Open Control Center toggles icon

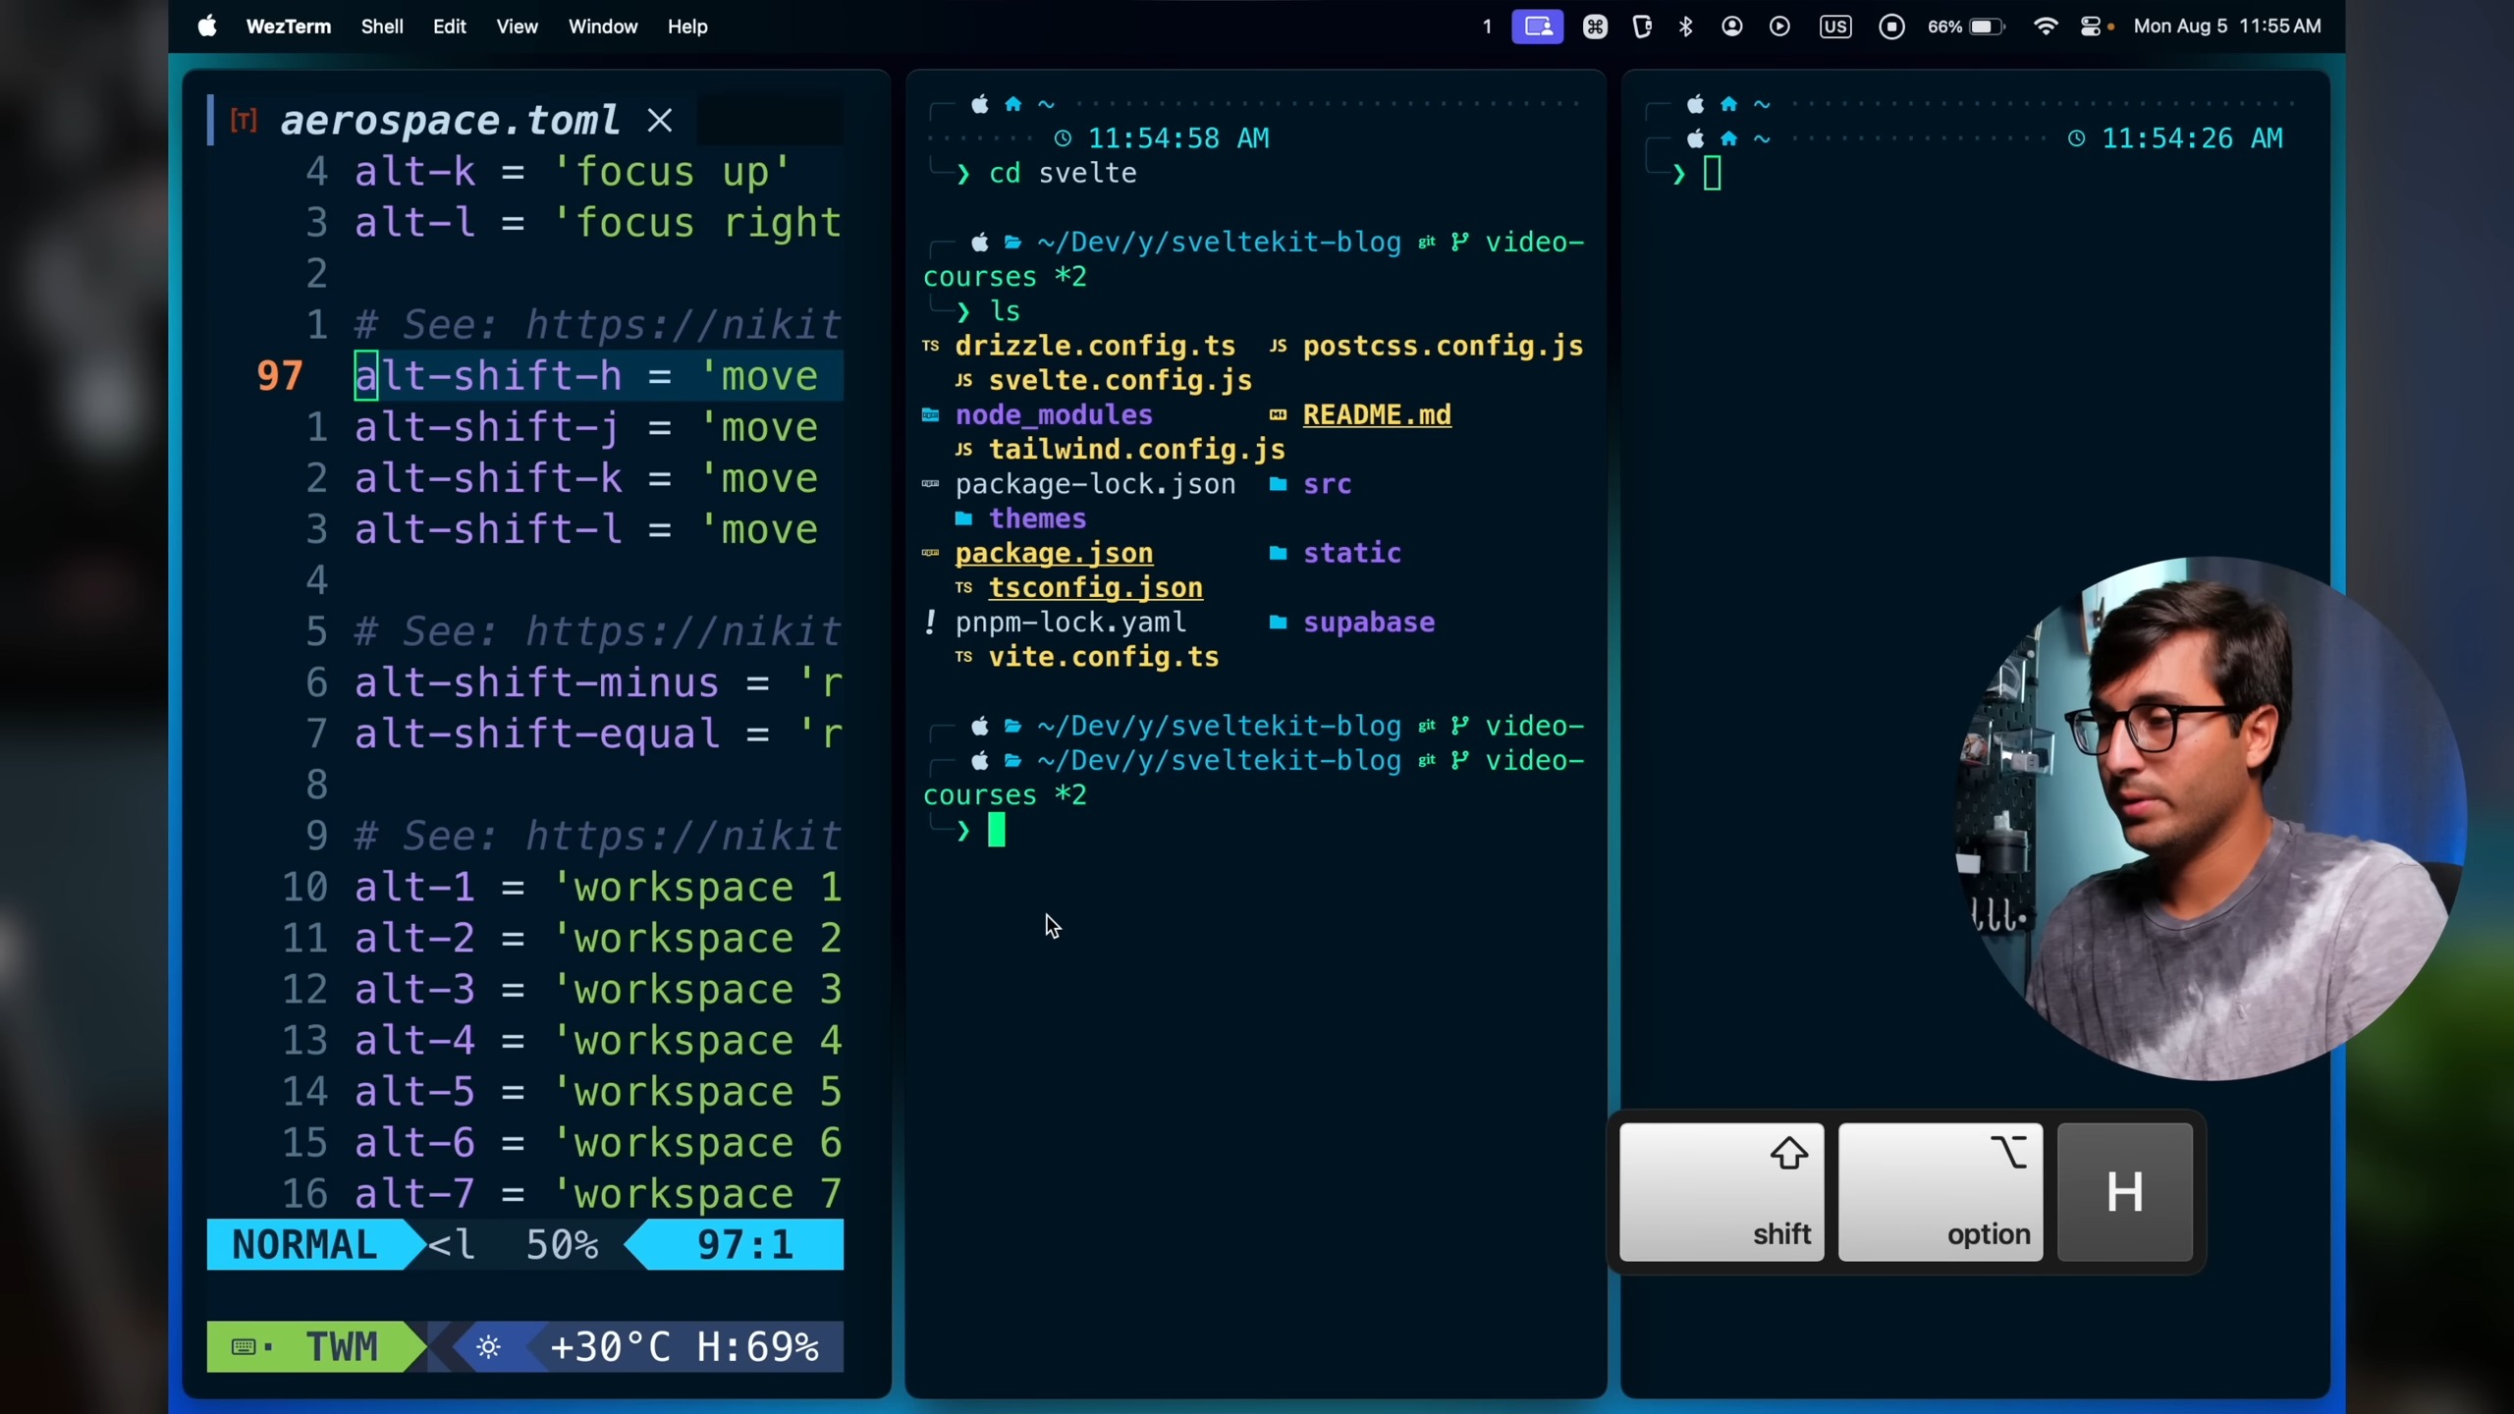[x=2092, y=27]
